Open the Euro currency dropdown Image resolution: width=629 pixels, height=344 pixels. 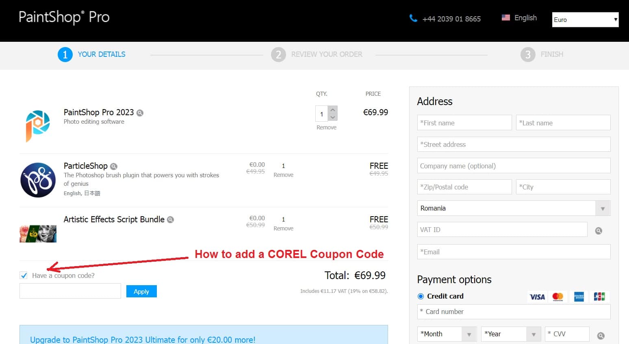585,19
